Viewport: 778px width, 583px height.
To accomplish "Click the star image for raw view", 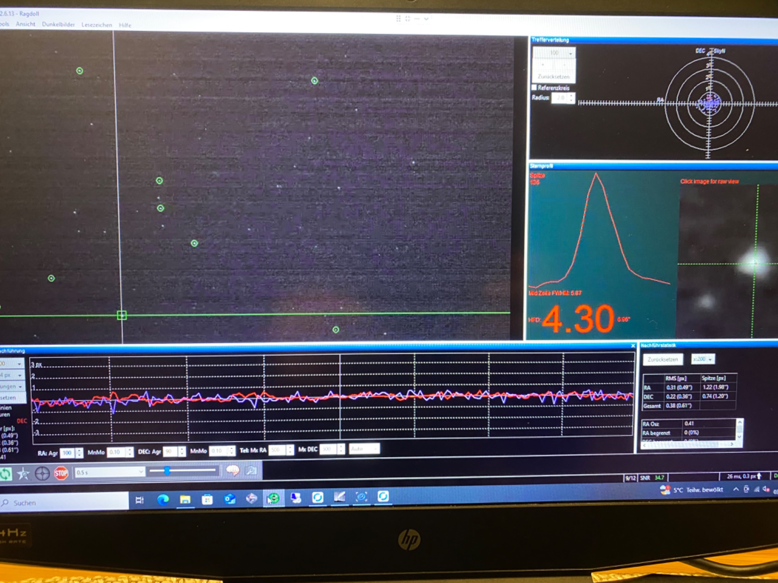I will coord(728,259).
